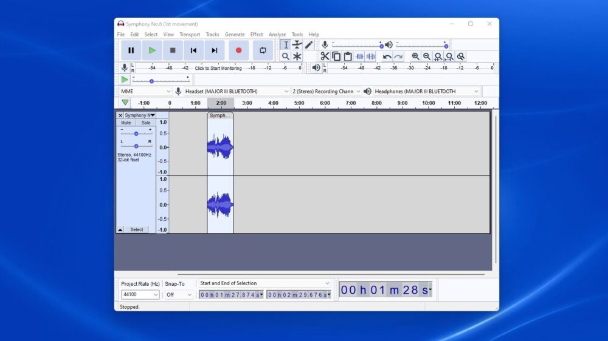608x341 pixels.
Task: Open the MME audio host dropdown
Action: 145,92
